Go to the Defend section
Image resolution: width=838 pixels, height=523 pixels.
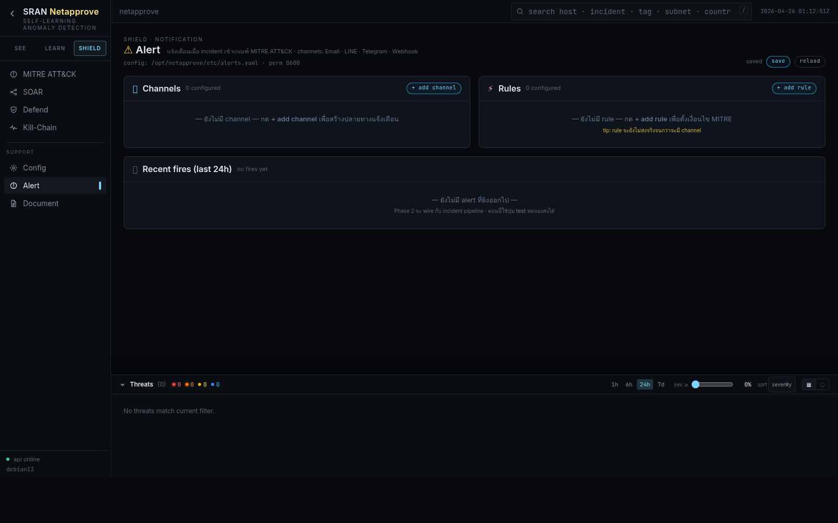pos(35,110)
